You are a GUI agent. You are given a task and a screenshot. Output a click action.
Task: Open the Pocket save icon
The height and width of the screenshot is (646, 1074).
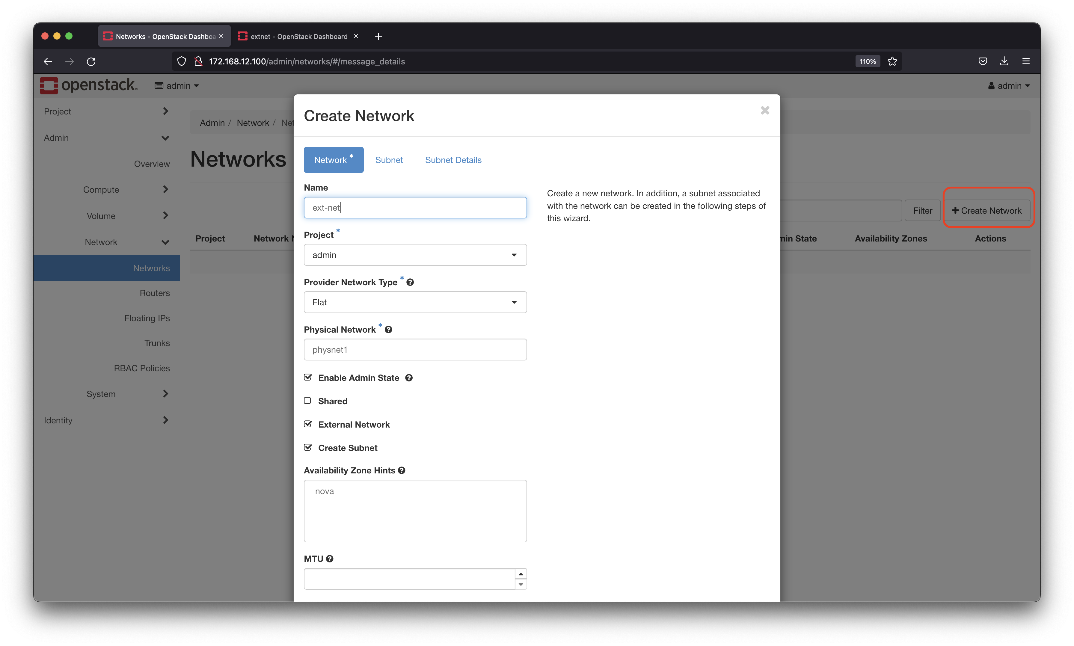(x=983, y=61)
